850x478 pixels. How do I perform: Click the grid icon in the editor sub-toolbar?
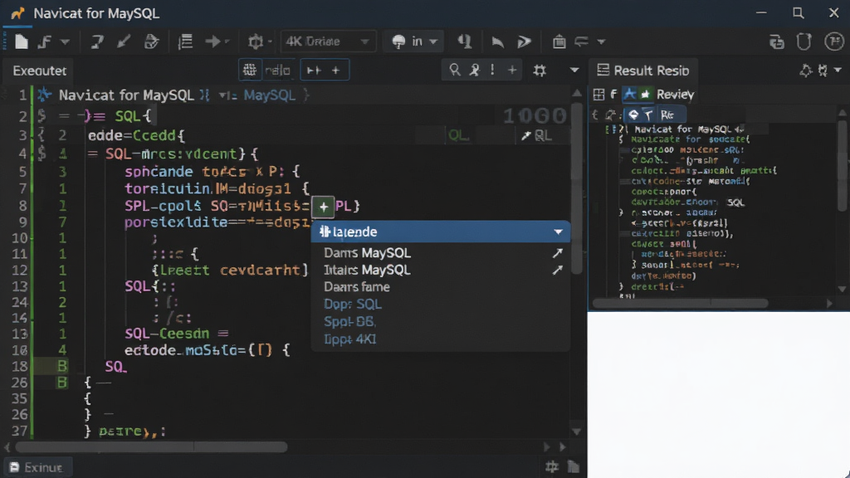click(249, 70)
